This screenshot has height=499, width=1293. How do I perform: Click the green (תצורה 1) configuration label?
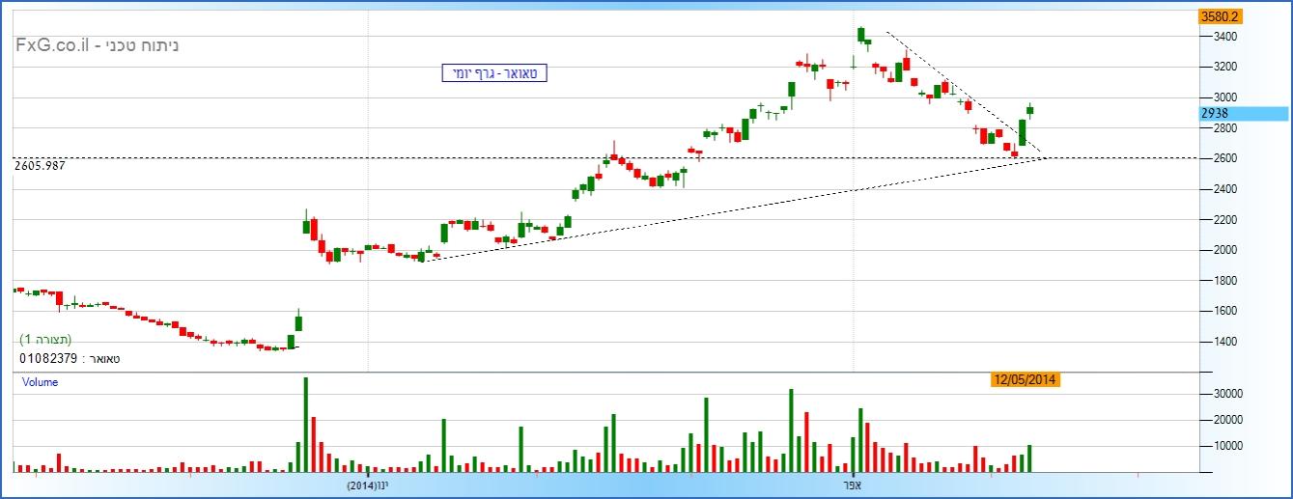pos(45,340)
